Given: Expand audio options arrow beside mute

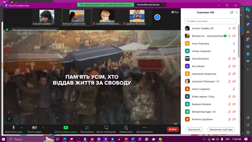Looking at the screenshot, I should pos(21,128).
